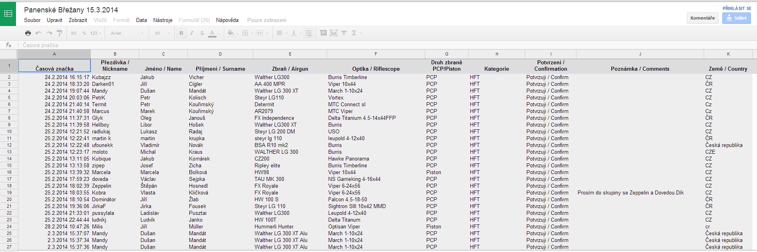
Task: Click the Komentáře button
Action: click(x=702, y=18)
